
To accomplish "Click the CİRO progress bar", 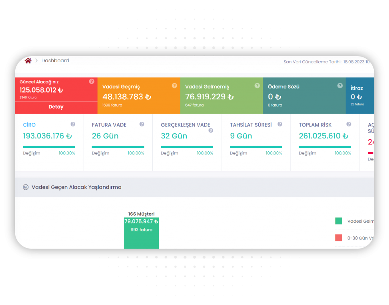I will (49, 147).
